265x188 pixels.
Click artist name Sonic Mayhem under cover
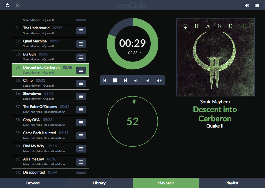click(x=215, y=102)
